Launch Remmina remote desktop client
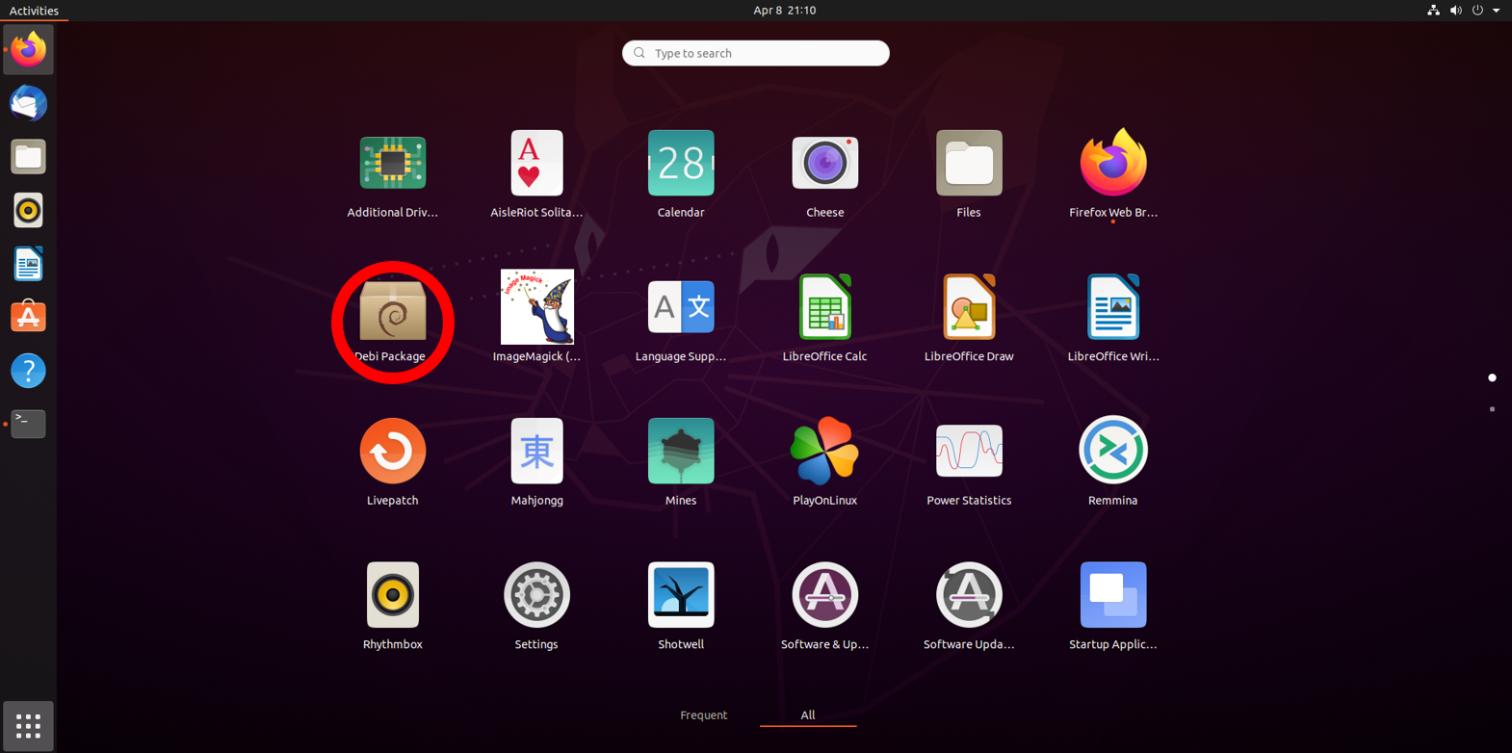 coord(1112,452)
